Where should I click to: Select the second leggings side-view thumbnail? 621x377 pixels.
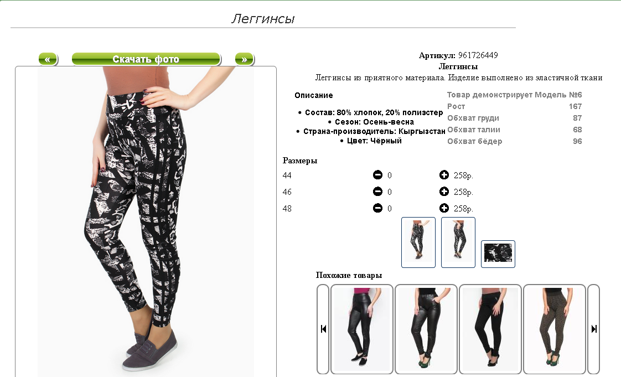click(x=458, y=242)
